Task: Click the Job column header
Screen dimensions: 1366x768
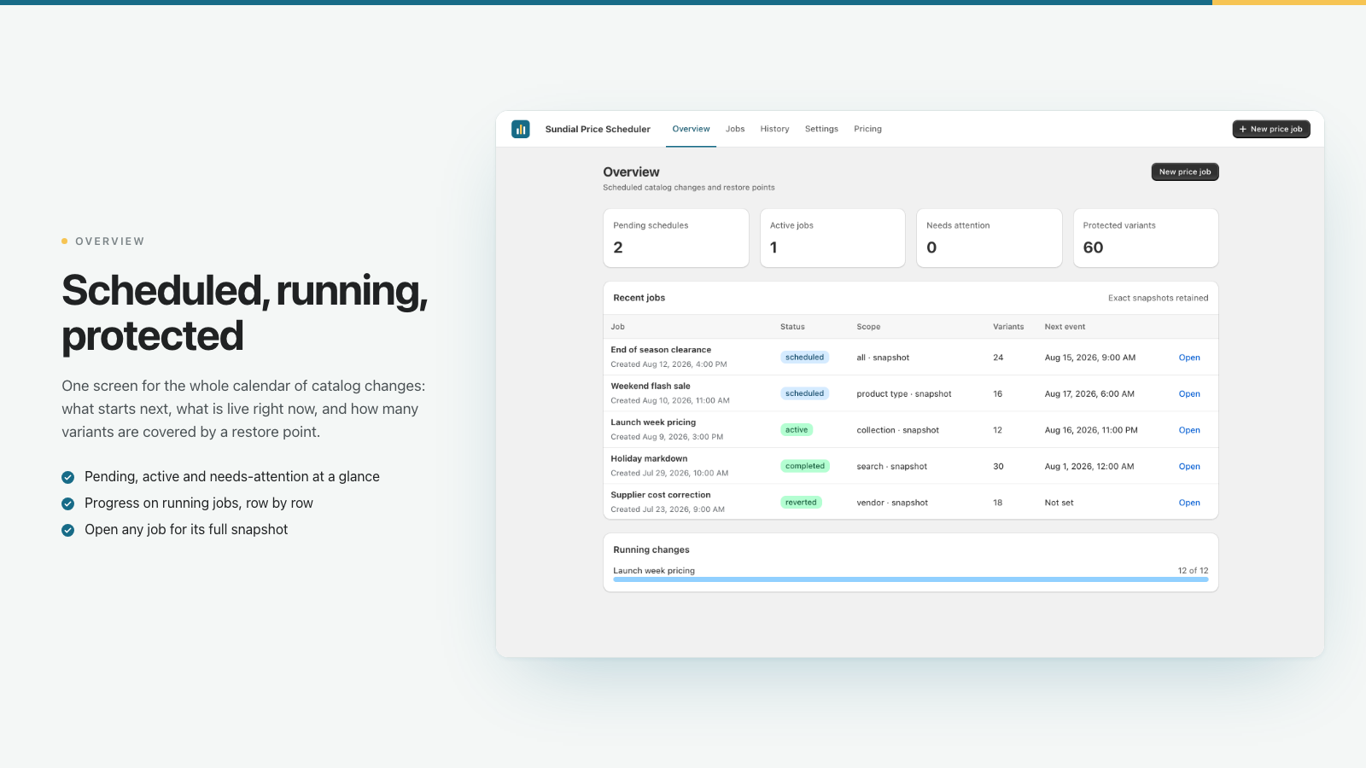Action: [618, 327]
